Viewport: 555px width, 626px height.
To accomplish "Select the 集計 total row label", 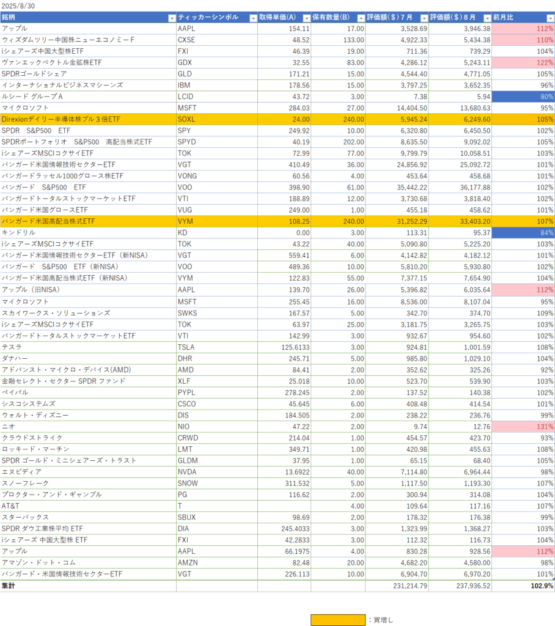I will [88, 586].
